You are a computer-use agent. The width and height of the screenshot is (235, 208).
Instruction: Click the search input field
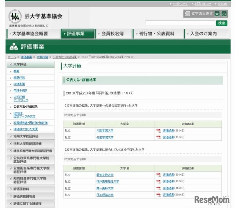coord(180,23)
